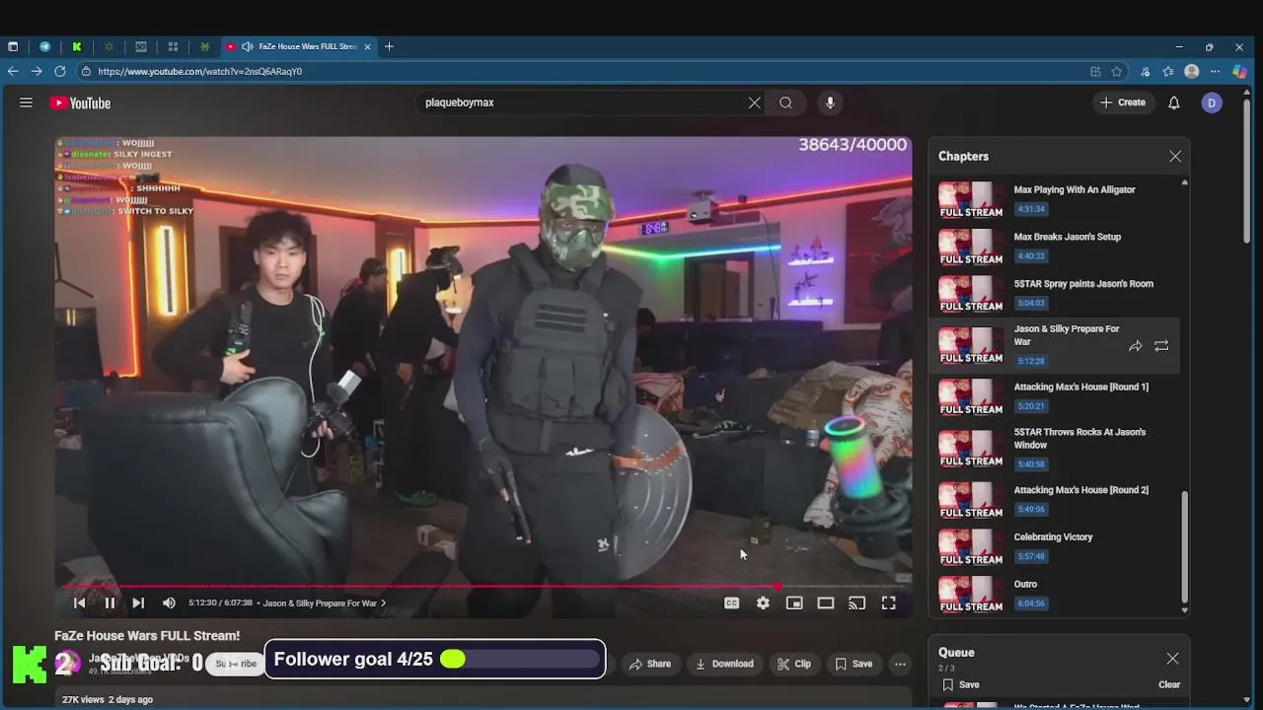Screen dimensions: 1263x710
Task: Switch to the Kick pinned tab
Action: [76, 46]
